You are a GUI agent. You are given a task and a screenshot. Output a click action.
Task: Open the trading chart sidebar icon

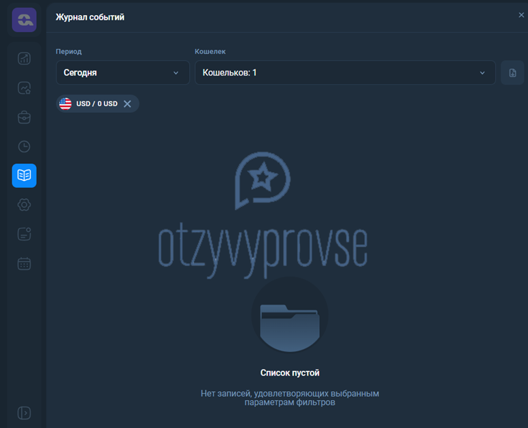[24, 59]
